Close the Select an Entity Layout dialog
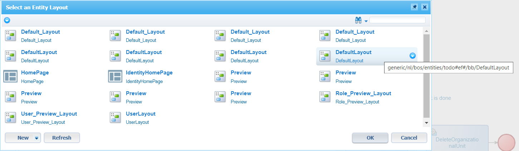Screen dimensions: 519x151 pyautogui.click(x=424, y=7)
